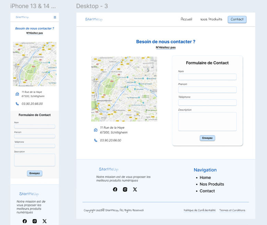Click the StartMeUp logo in the iPhone footer
The image size is (267, 225).
[29, 194]
